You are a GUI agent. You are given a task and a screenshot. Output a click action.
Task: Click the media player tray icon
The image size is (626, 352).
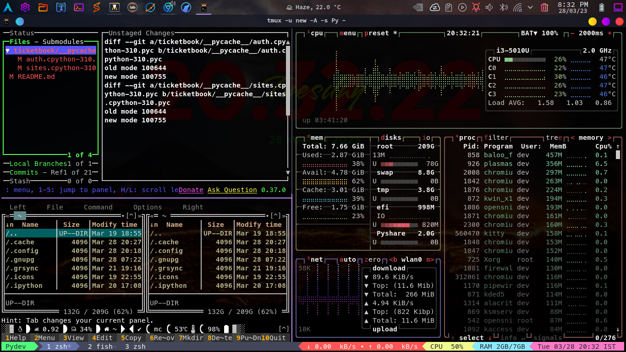pos(462,7)
